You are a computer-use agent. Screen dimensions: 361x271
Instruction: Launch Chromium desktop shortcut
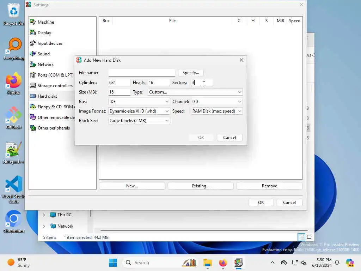pyautogui.click(x=13, y=222)
